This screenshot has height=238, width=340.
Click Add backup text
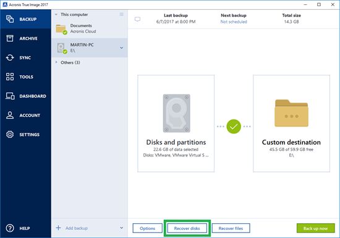pyautogui.click(x=77, y=228)
